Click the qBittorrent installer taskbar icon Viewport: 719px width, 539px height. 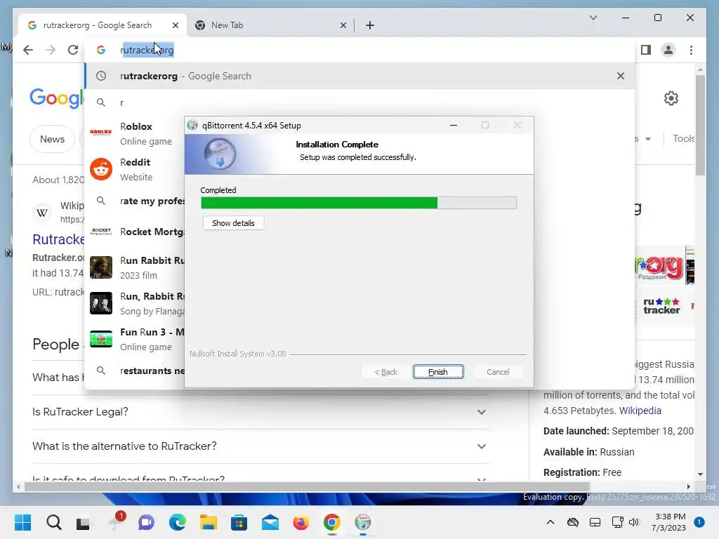(x=363, y=522)
